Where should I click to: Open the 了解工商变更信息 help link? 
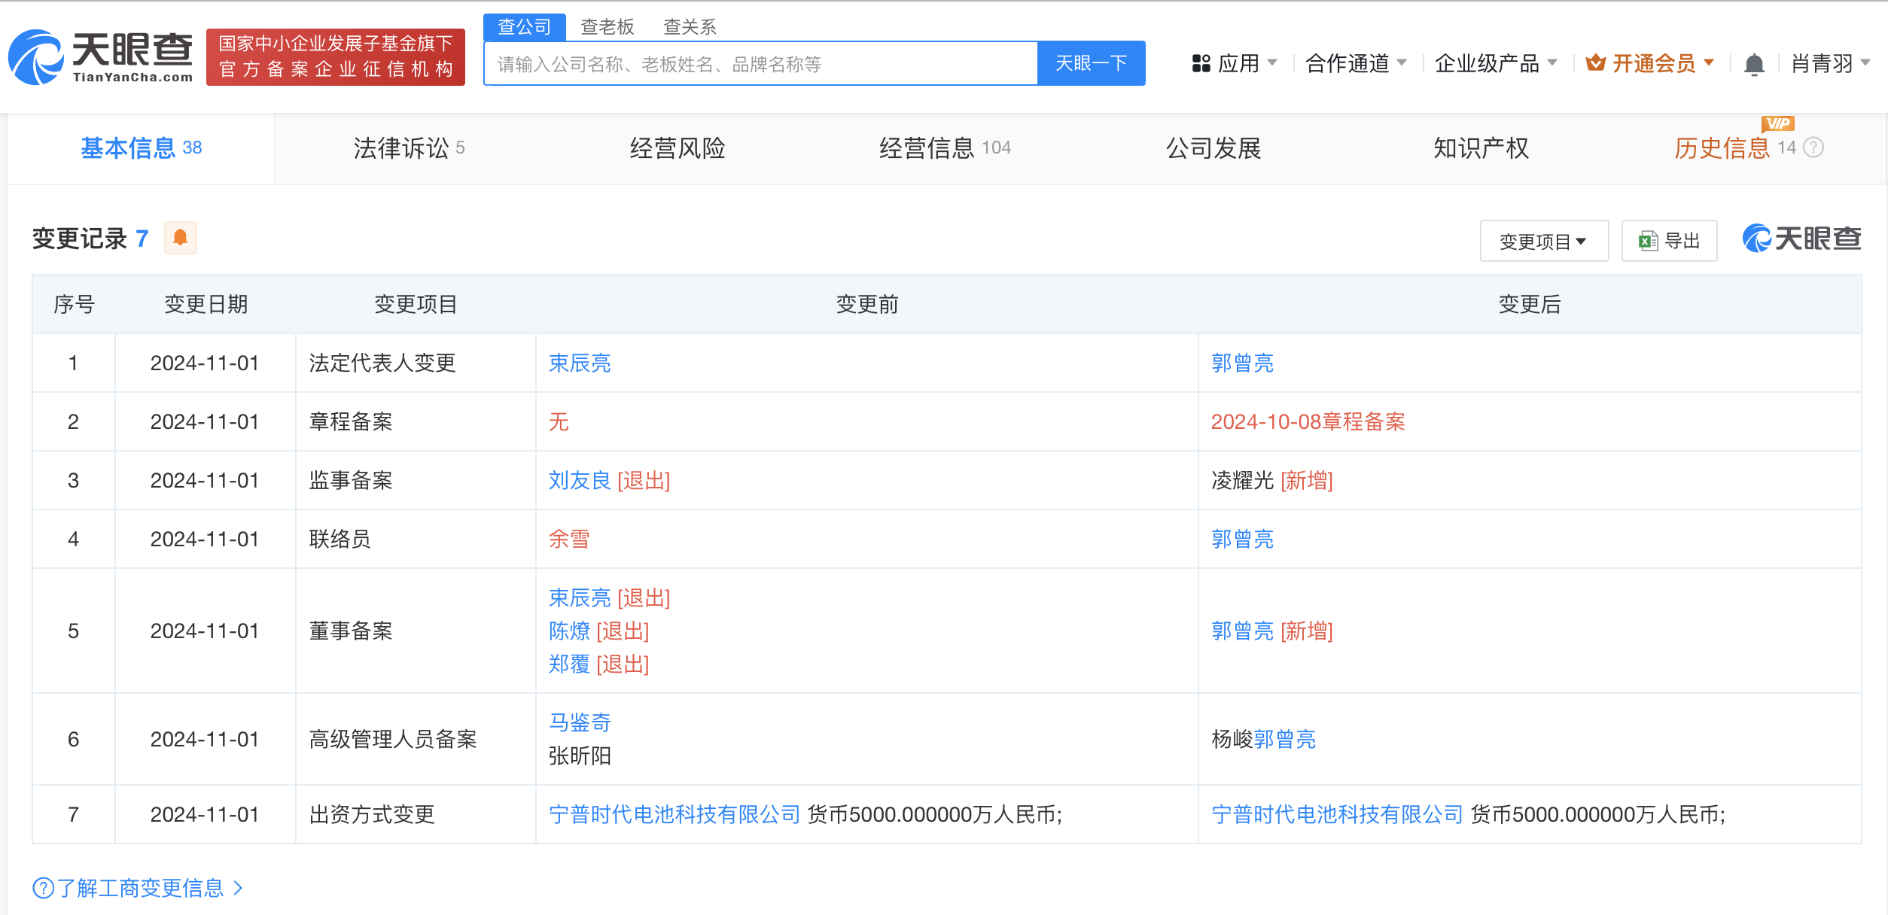pyautogui.click(x=139, y=888)
